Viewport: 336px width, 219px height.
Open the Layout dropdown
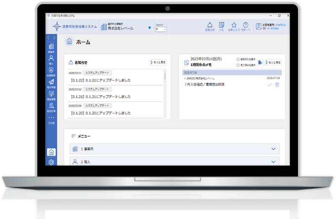(x=162, y=29)
